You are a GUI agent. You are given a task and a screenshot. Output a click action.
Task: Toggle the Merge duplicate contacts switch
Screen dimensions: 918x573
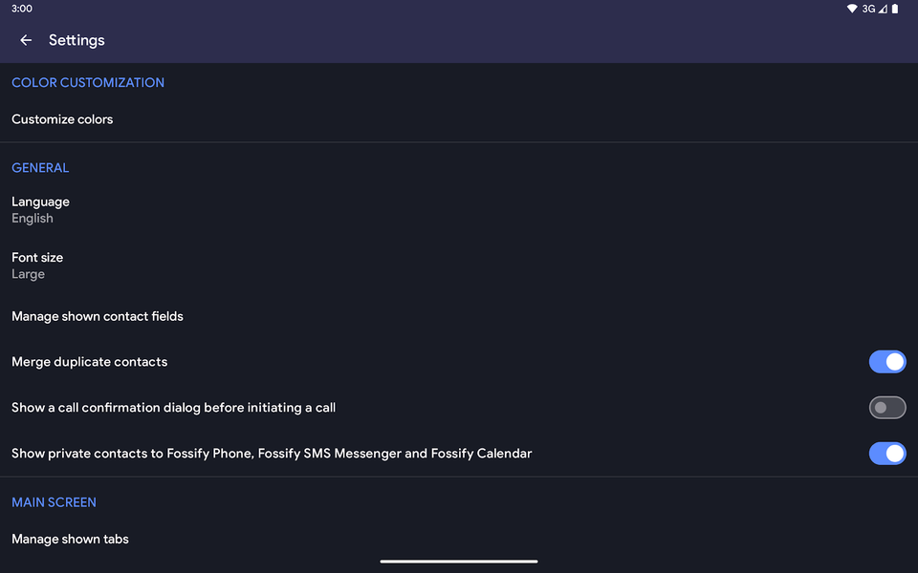point(887,361)
